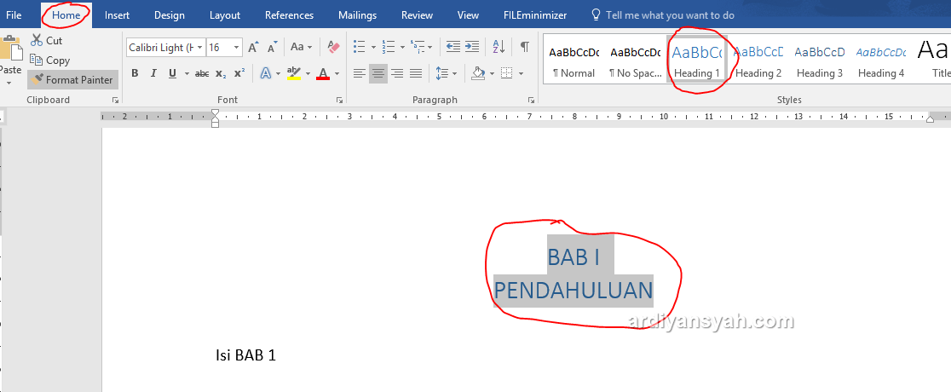Click the Grow Font icon

(253, 48)
